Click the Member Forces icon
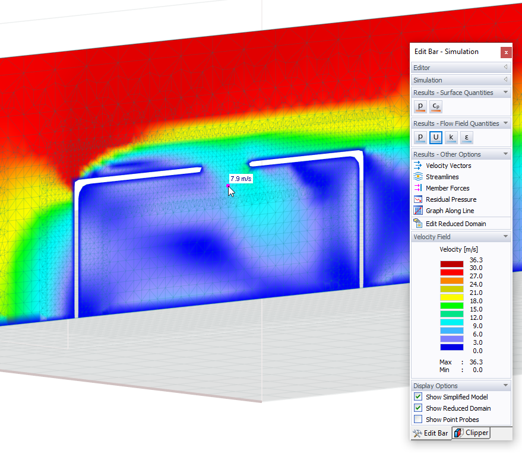The image size is (522, 454). click(418, 188)
